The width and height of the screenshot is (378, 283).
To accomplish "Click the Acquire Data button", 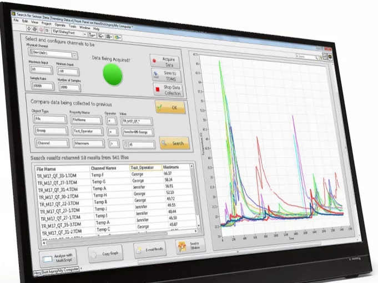I will coord(165,62).
